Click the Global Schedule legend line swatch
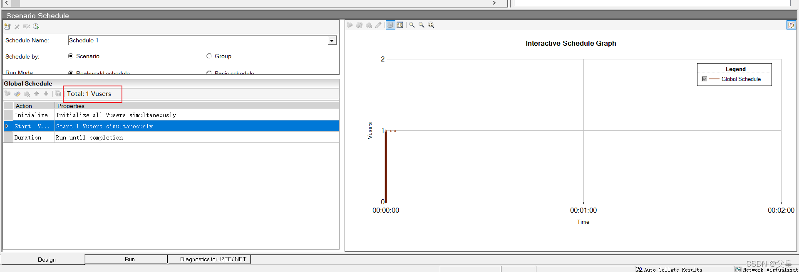The height and width of the screenshot is (272, 799). pyautogui.click(x=714, y=79)
